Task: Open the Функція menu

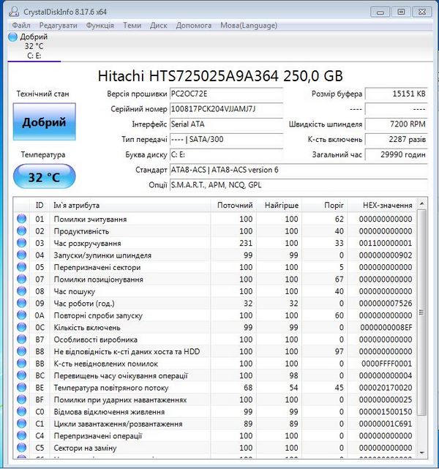Action: (x=100, y=25)
